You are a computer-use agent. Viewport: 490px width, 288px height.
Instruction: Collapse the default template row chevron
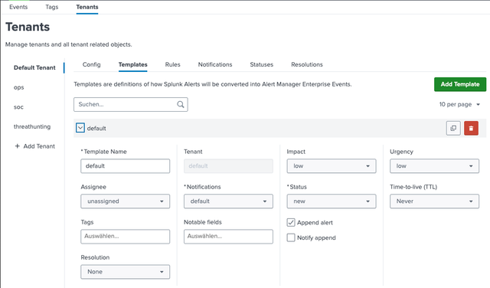point(80,128)
